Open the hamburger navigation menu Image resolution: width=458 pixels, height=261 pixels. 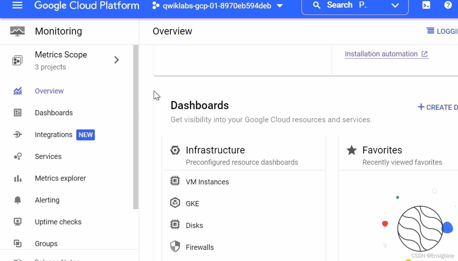17,5
